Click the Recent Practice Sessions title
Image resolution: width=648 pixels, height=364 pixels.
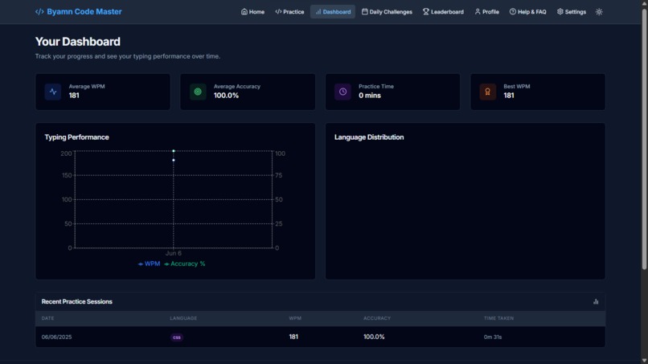click(x=77, y=301)
